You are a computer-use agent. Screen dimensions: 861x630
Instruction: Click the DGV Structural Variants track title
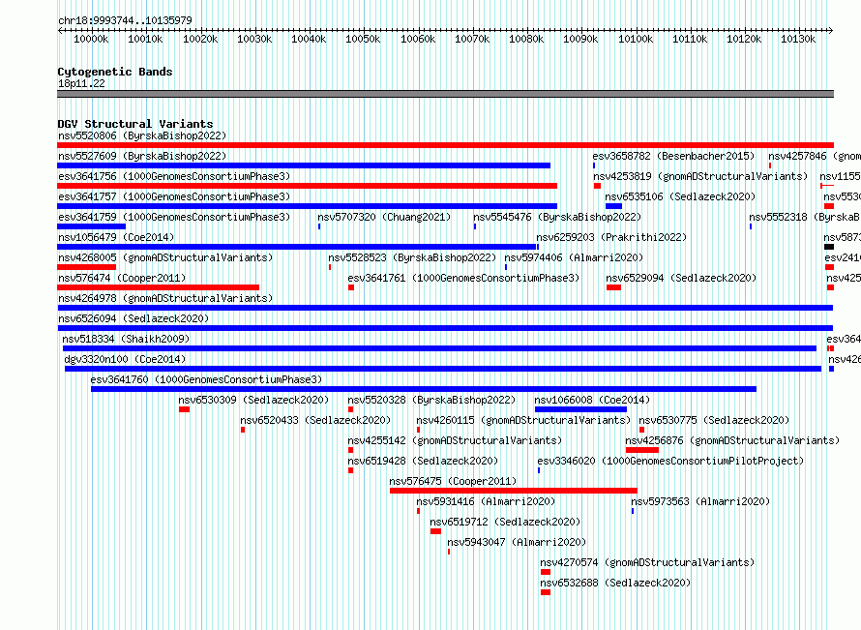pos(135,124)
